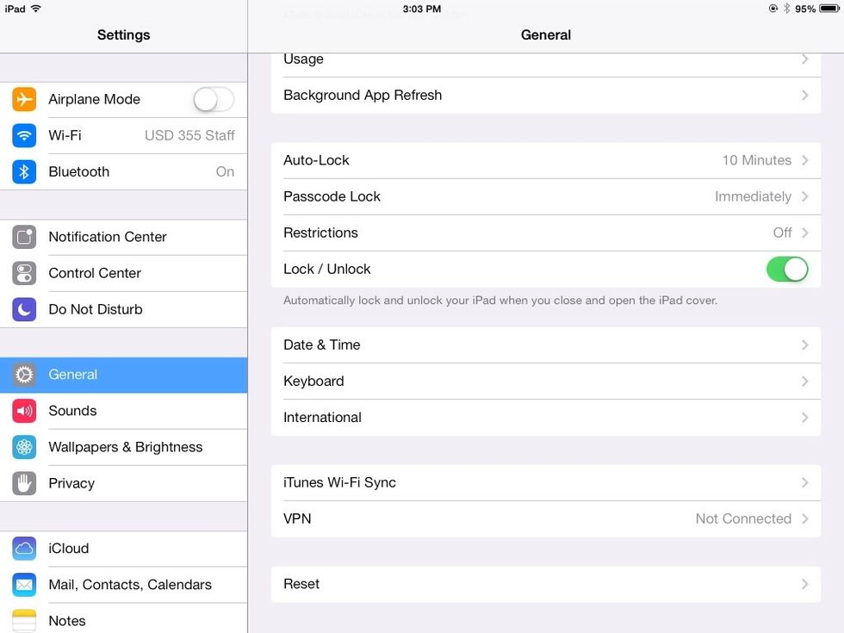Open Privacy from the sidebar

123,483
